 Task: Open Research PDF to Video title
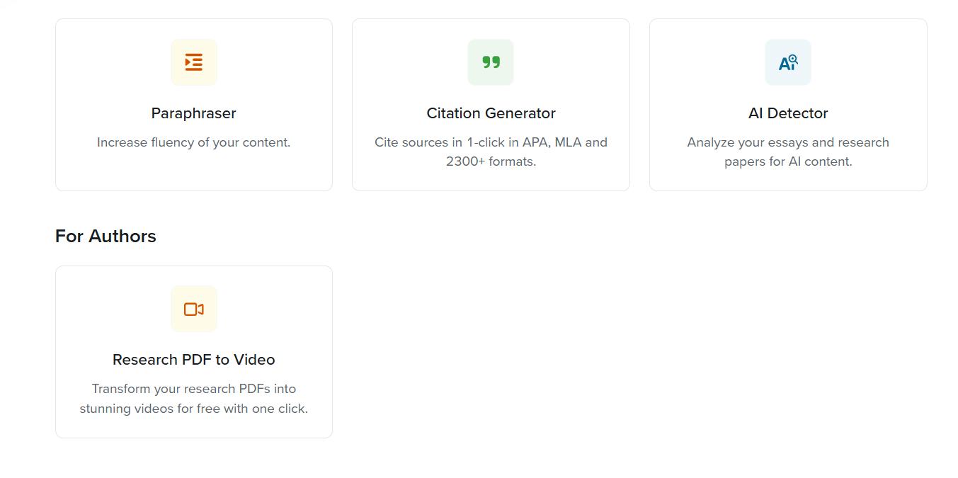(x=193, y=360)
